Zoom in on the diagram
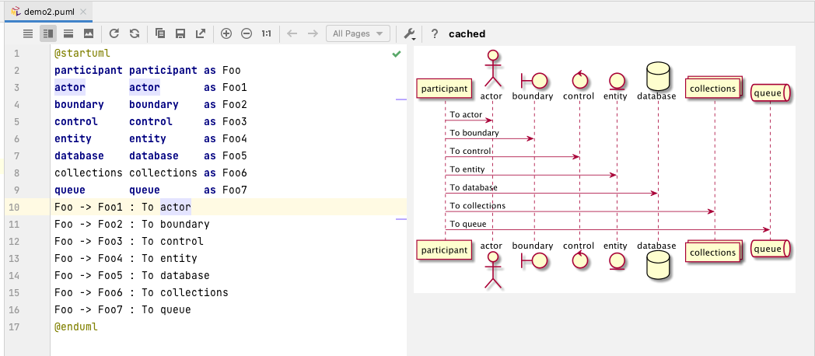The image size is (815, 356). tap(226, 33)
